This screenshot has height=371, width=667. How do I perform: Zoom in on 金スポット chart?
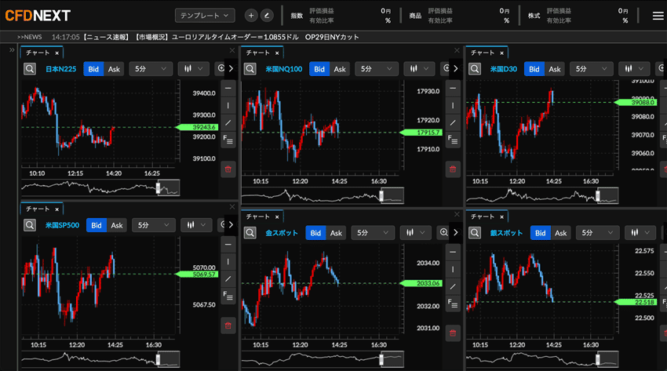(443, 232)
